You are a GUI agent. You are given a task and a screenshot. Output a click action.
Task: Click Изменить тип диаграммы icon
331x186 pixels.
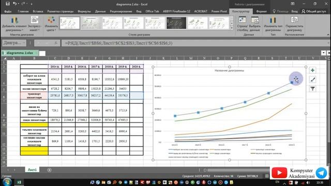(x=273, y=21)
